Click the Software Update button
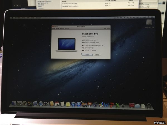Viewport: 167px width, 125px height. click(x=97, y=55)
